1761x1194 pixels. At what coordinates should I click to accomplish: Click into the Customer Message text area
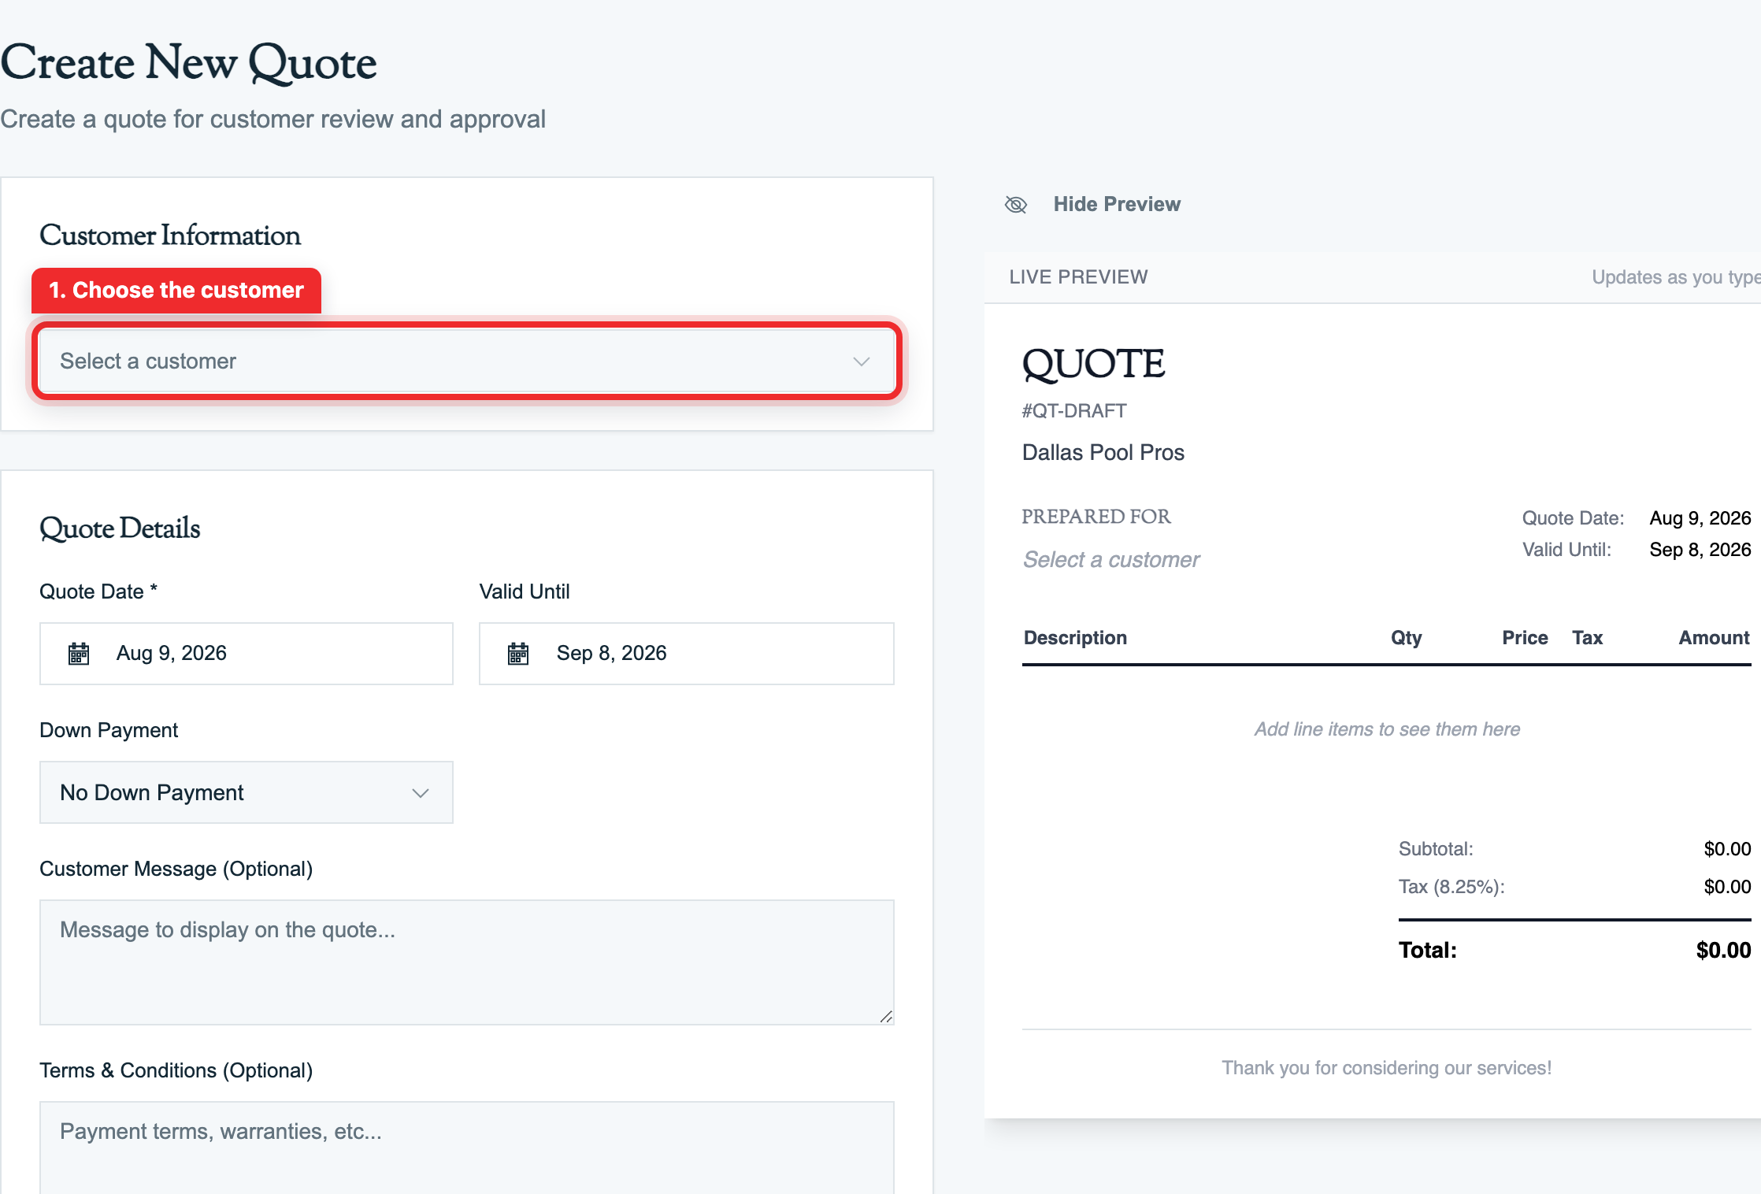pyautogui.click(x=467, y=962)
